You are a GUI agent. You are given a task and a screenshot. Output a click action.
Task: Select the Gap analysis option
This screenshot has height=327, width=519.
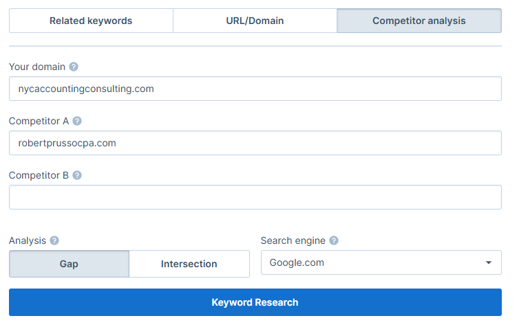69,264
